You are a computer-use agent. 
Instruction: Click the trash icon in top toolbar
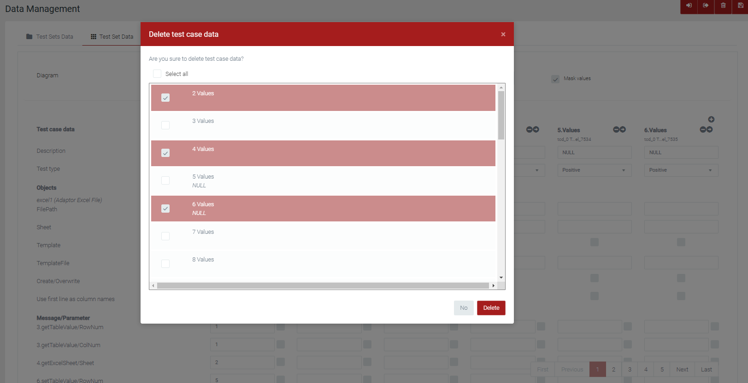click(723, 6)
